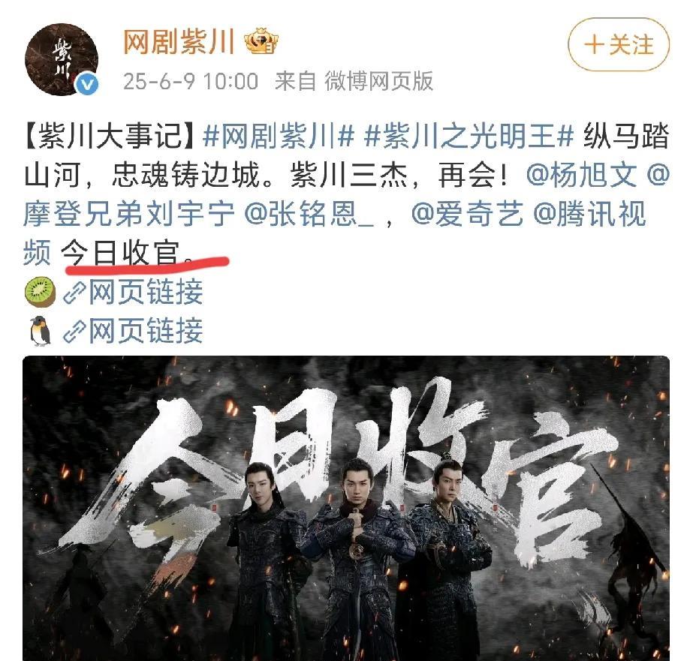Follow the account with +关注 button

coord(619,44)
